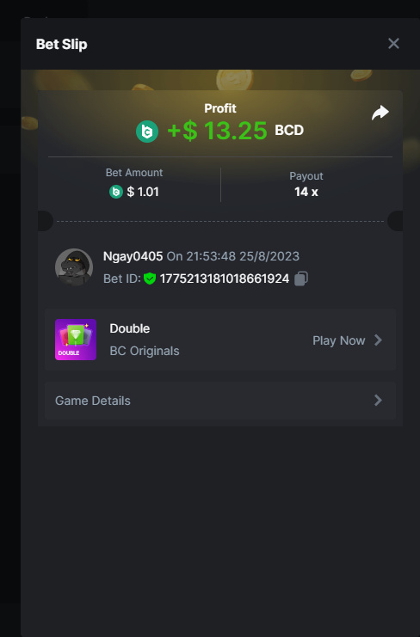Click the Double game thumbnail
The image size is (420, 637).
pyautogui.click(x=76, y=340)
